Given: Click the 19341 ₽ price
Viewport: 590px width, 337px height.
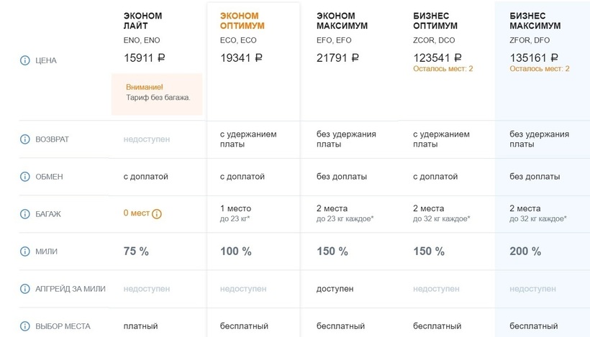Looking at the screenshot, I should tap(241, 58).
